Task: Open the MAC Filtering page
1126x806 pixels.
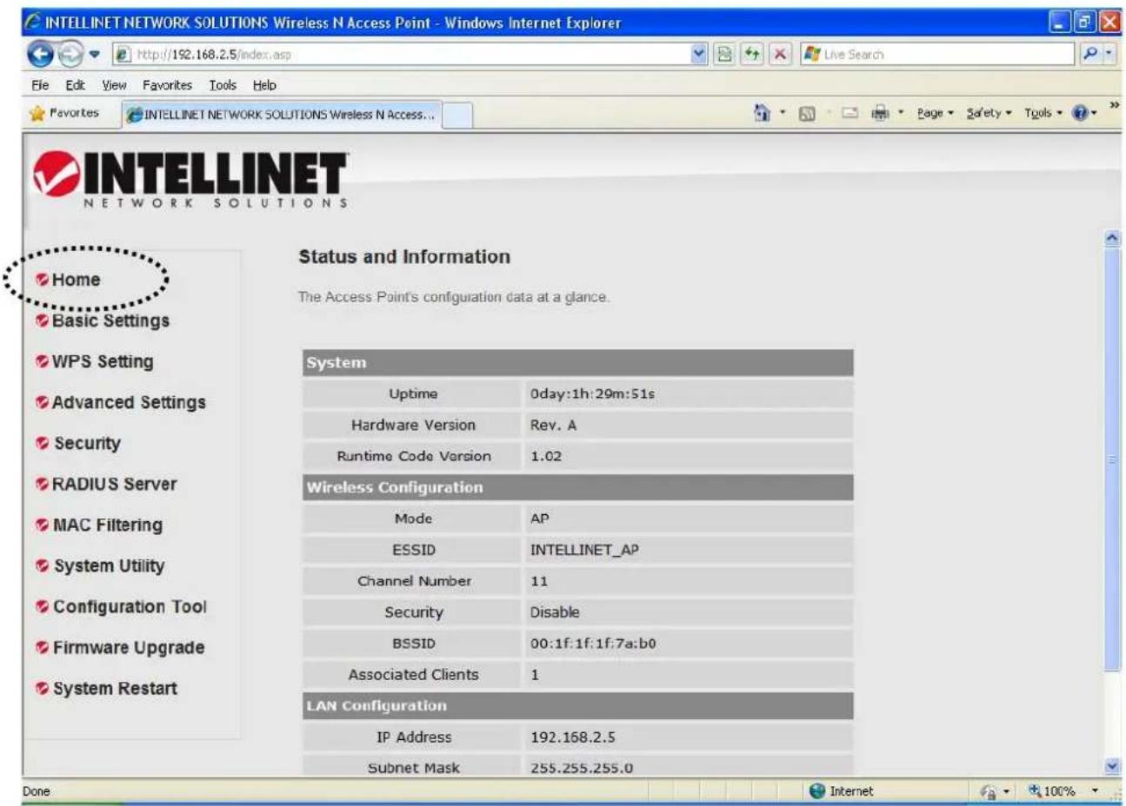Action: pos(108,525)
